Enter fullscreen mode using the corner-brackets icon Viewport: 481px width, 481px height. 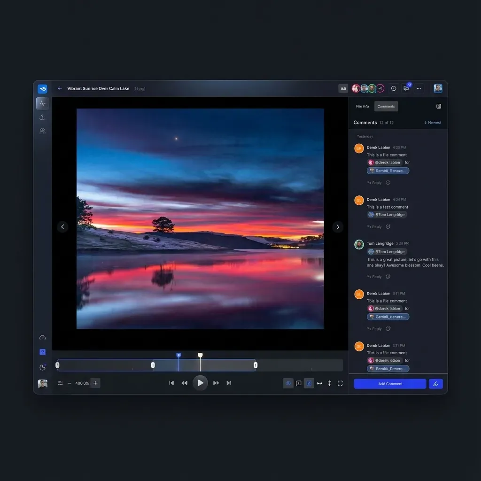click(340, 383)
